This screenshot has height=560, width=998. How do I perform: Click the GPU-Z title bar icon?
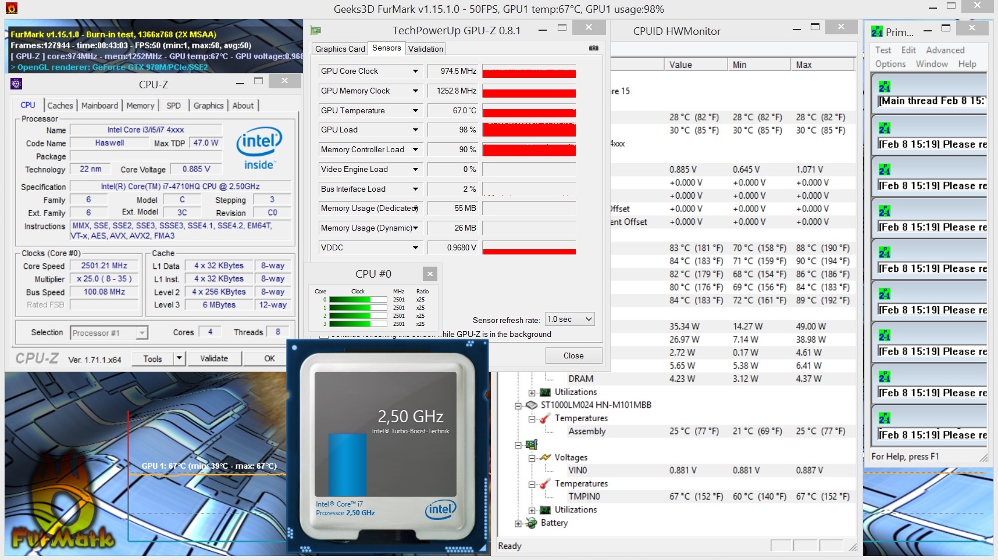click(x=316, y=30)
